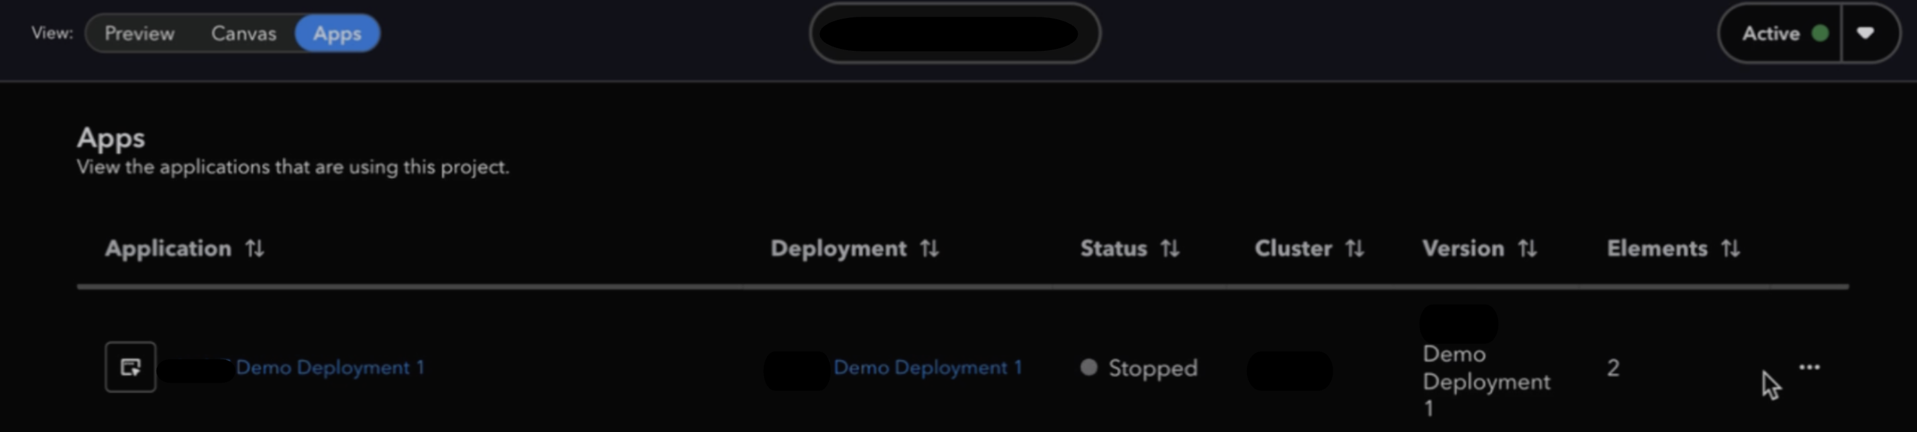The height and width of the screenshot is (432, 1917).
Task: Open the Active status dropdown arrow
Action: tap(1865, 33)
